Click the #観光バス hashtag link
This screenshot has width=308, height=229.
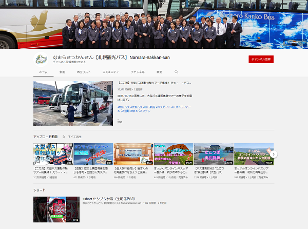coord(125,106)
